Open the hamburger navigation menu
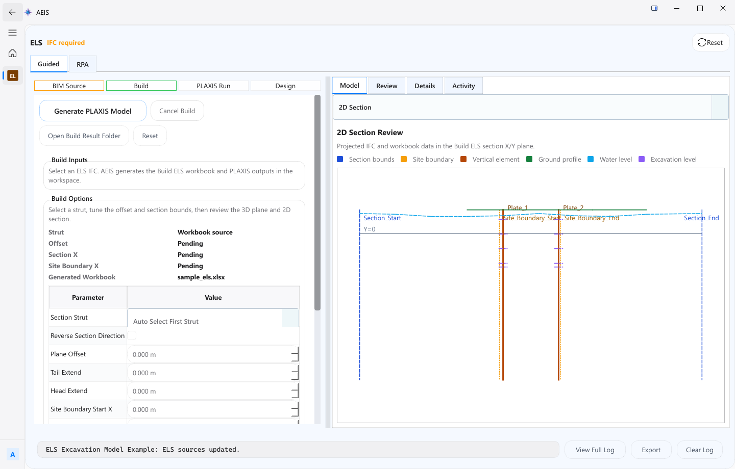The image size is (735, 469). [12, 33]
